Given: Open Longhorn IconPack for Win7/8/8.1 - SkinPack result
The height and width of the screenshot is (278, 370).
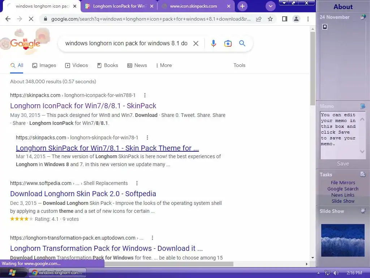Looking at the screenshot, I should point(83,106).
